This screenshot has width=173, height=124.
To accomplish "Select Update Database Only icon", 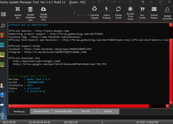I will [30, 9].
